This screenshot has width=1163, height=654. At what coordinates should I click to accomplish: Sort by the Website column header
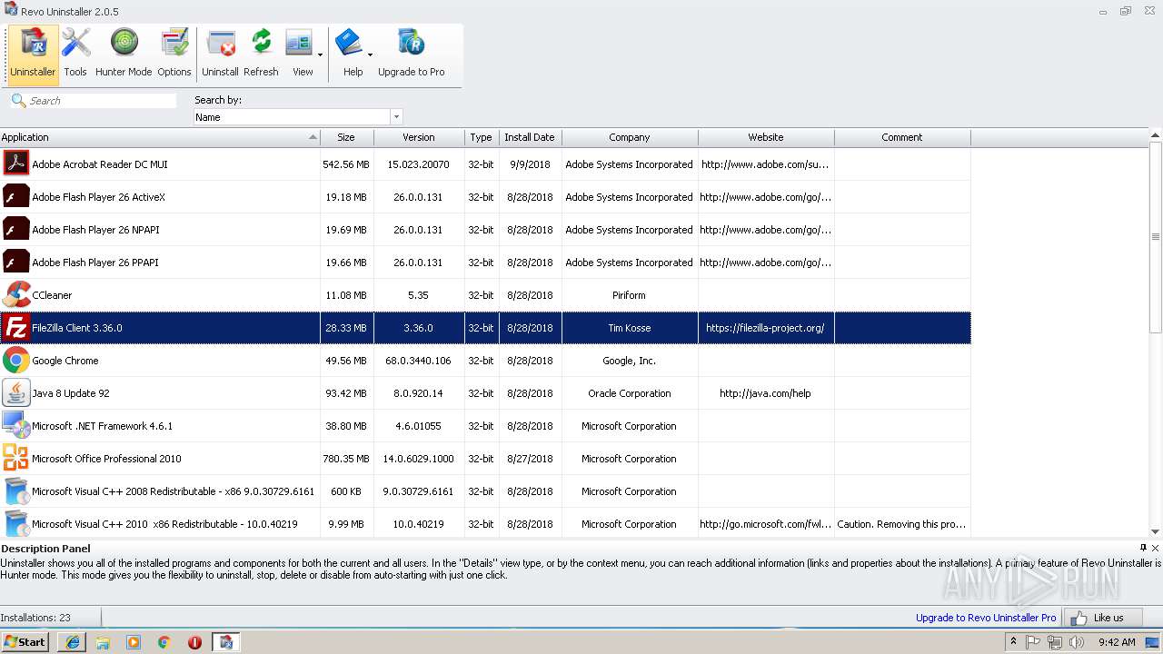click(766, 137)
